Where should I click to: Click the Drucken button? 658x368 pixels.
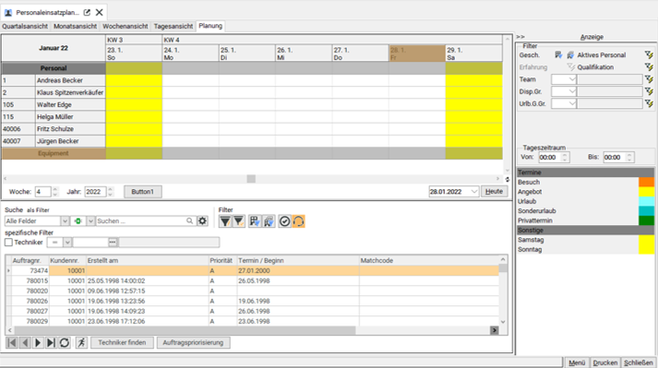point(605,362)
